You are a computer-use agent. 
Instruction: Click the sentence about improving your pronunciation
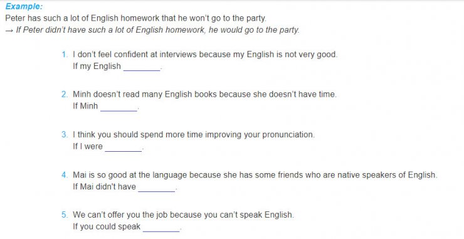coord(194,135)
